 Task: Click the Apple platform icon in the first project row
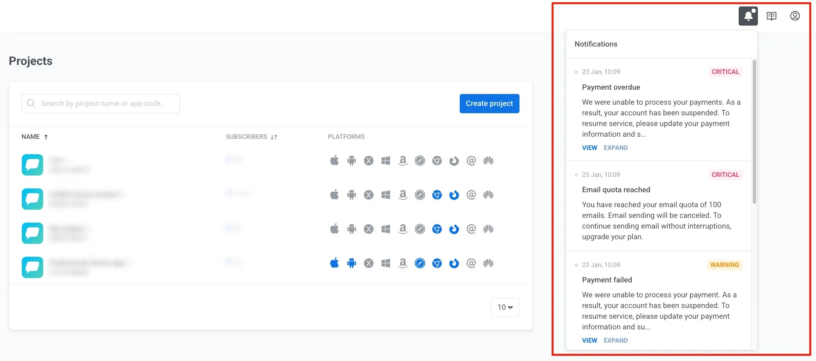335,161
